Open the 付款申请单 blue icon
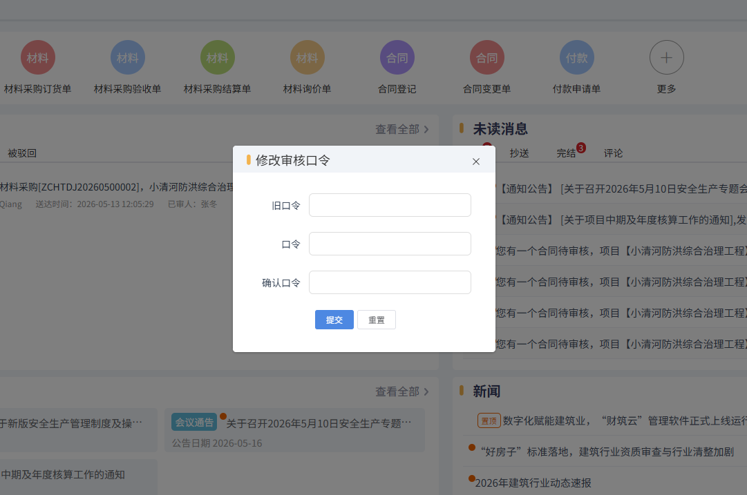This screenshot has width=747, height=495. coord(576,57)
